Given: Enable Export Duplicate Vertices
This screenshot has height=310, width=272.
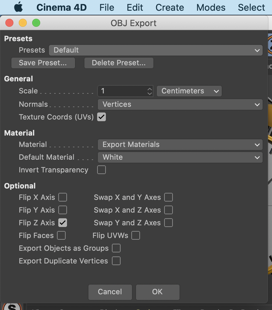Looking at the screenshot, I should click(x=116, y=261).
